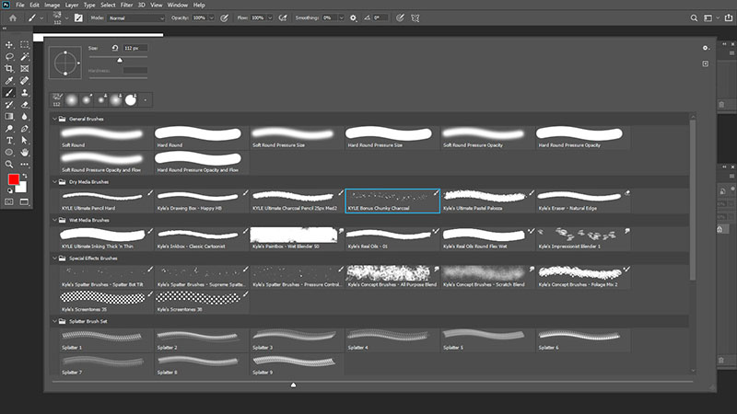Screen dimensions: 737x414
Task: Select the Zoom tool
Action: click(9, 165)
